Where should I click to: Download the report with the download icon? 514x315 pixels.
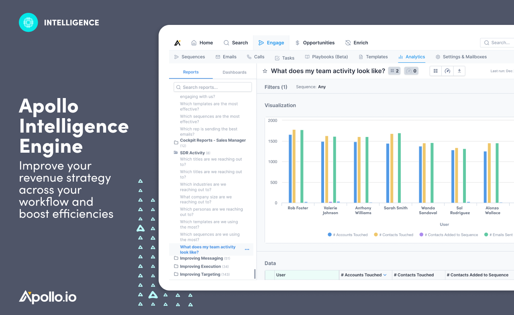[x=459, y=71]
